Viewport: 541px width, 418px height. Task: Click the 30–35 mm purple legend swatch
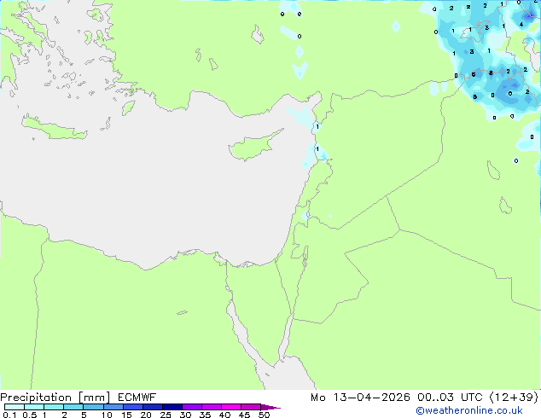[x=192, y=407]
